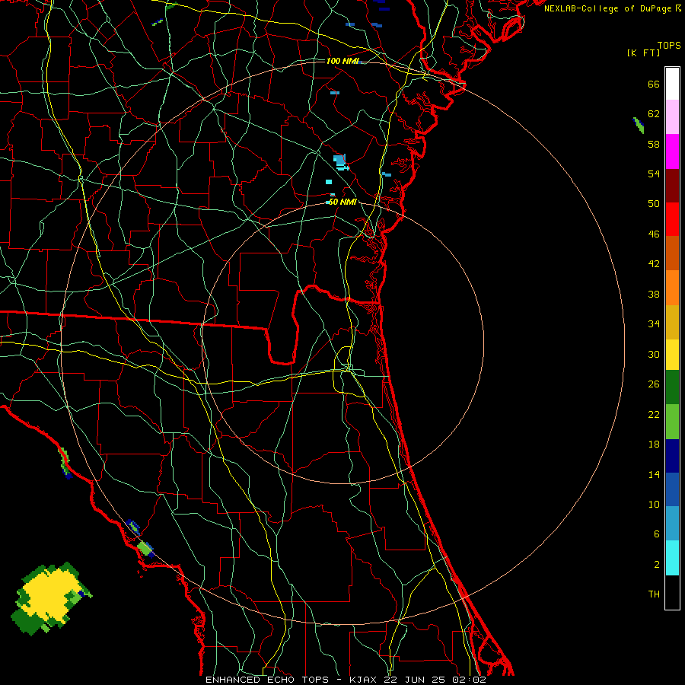
Task: Click the green echo in the Atlantic
Action: [x=639, y=125]
